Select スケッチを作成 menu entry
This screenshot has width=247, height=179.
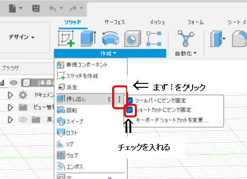[x=91, y=76]
